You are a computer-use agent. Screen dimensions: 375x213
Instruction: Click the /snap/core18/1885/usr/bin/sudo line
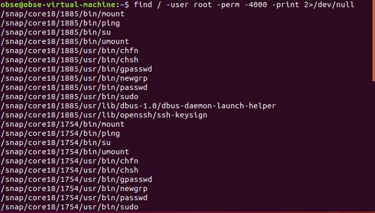tap(69, 97)
